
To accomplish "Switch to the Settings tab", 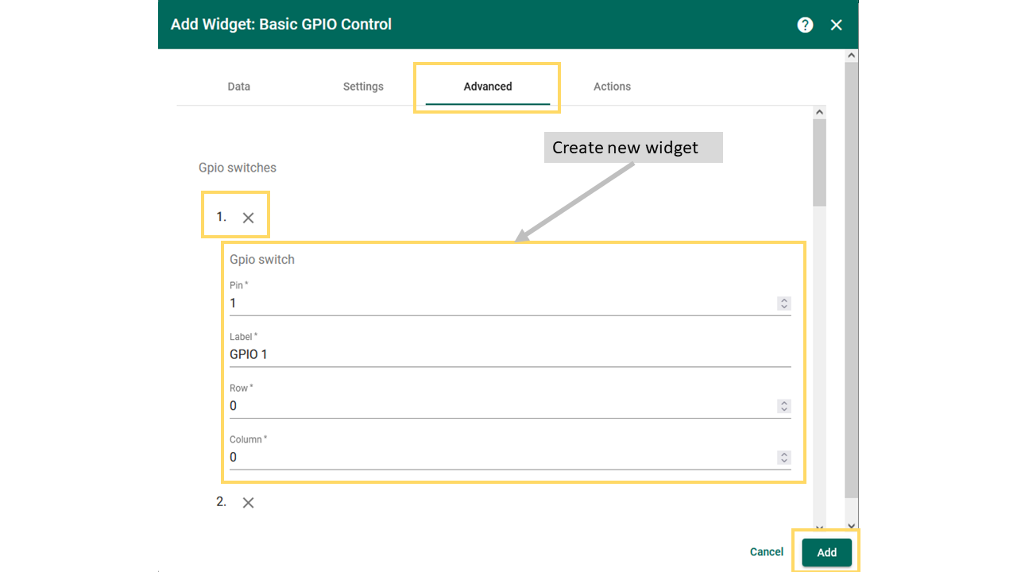I will point(363,87).
